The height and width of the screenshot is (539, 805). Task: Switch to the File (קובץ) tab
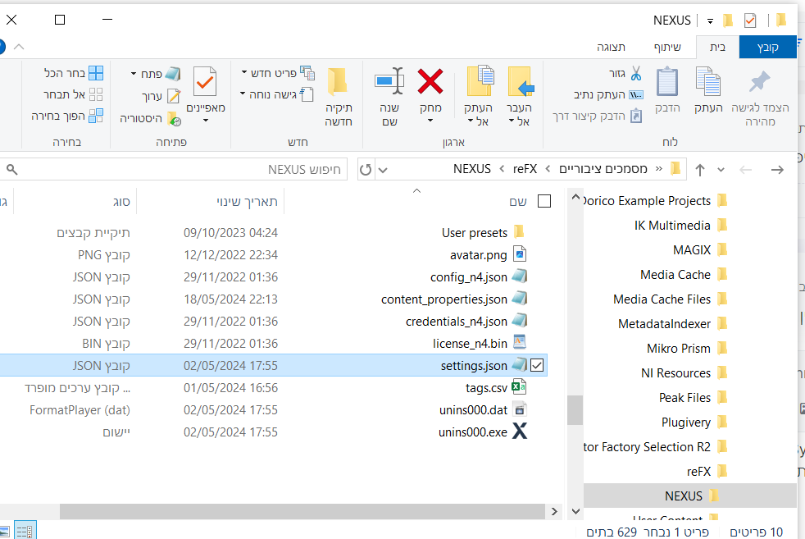coord(767,48)
